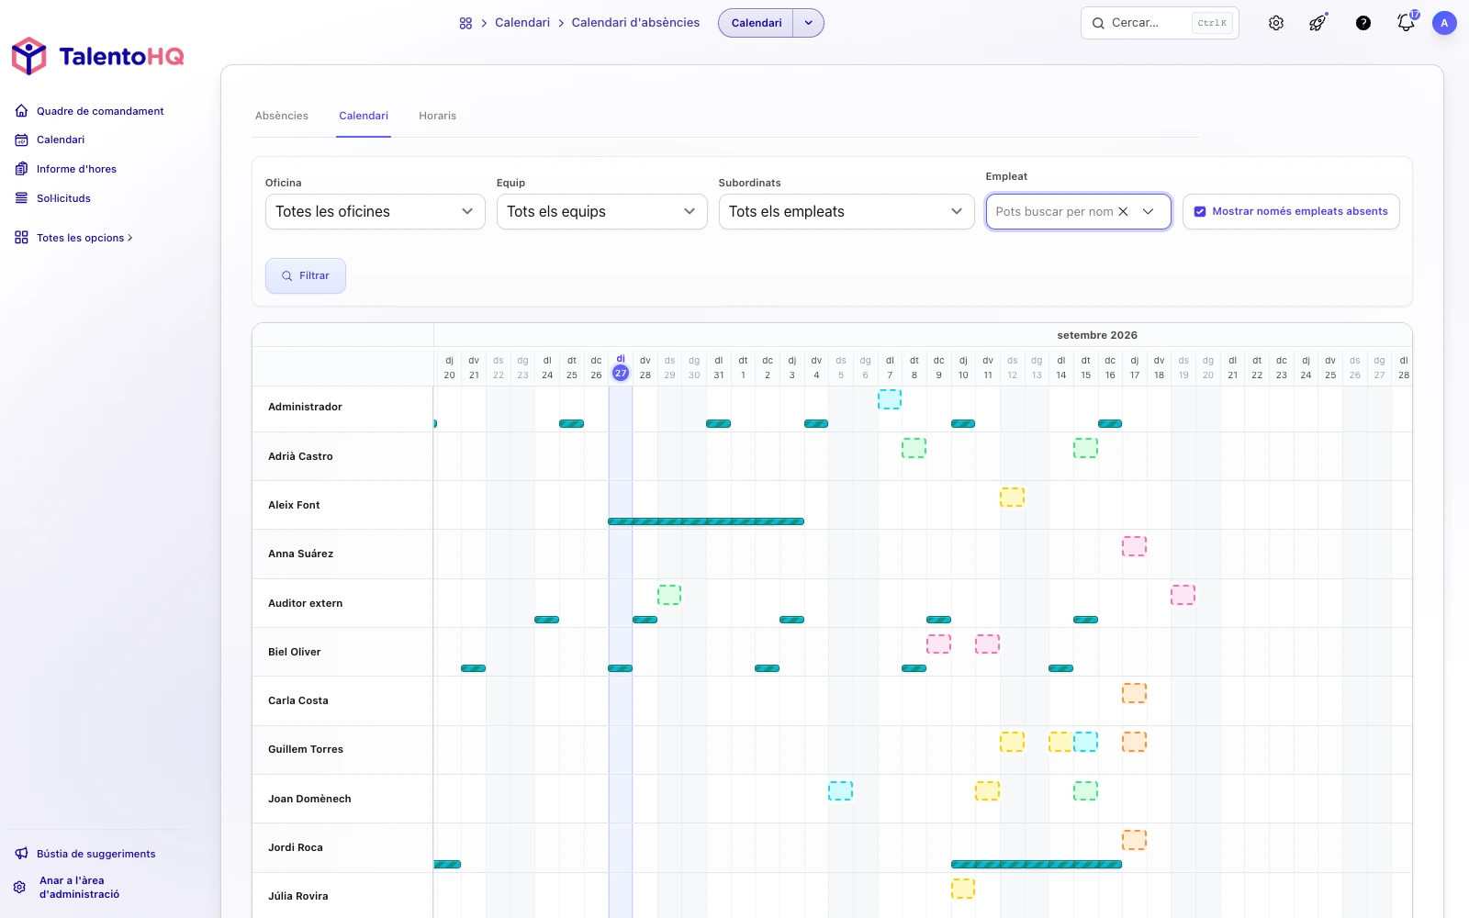Open Bústia de suggeriments link
Viewport: 1469px width, 918px height.
(96, 854)
